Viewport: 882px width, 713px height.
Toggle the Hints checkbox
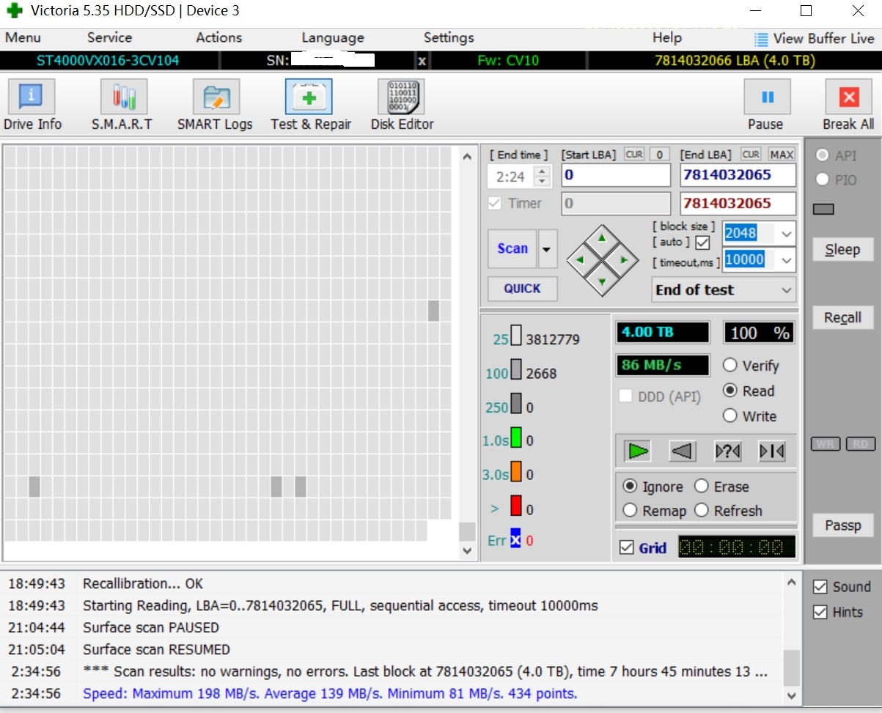[820, 612]
